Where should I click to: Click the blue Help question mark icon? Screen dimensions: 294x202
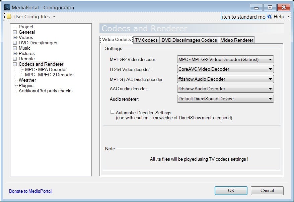coord(270,17)
